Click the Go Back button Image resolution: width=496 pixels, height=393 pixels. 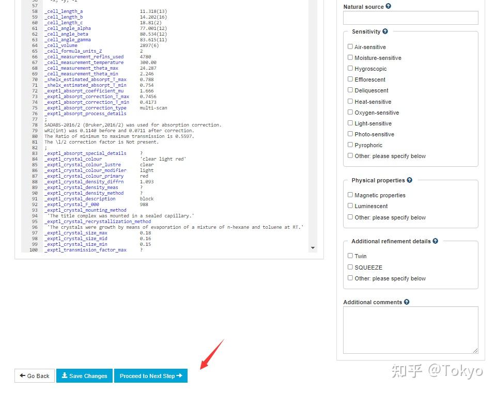coord(35,375)
